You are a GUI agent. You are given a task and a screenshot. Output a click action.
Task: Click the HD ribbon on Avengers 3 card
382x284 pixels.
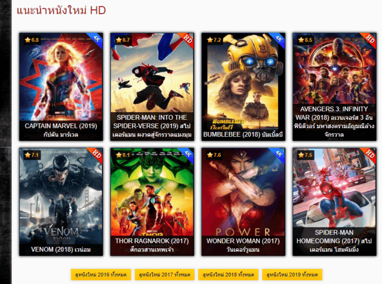click(x=369, y=39)
